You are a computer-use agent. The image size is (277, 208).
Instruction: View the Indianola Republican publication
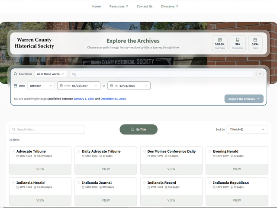click(x=237, y=200)
